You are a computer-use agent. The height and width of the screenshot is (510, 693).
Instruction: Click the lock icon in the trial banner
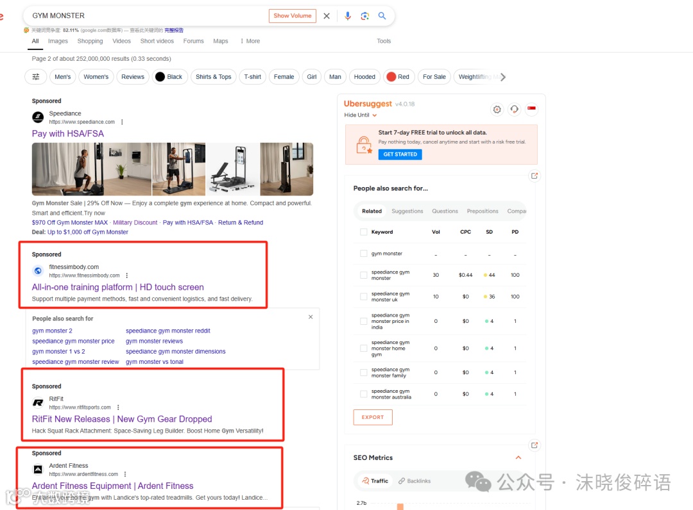tap(364, 145)
